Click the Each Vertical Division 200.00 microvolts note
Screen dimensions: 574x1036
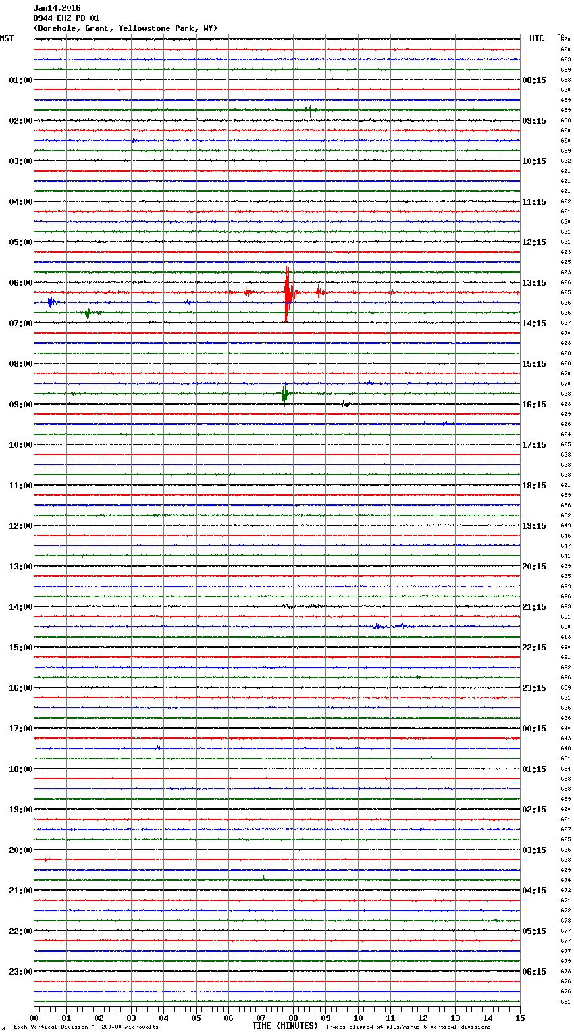86,1027
